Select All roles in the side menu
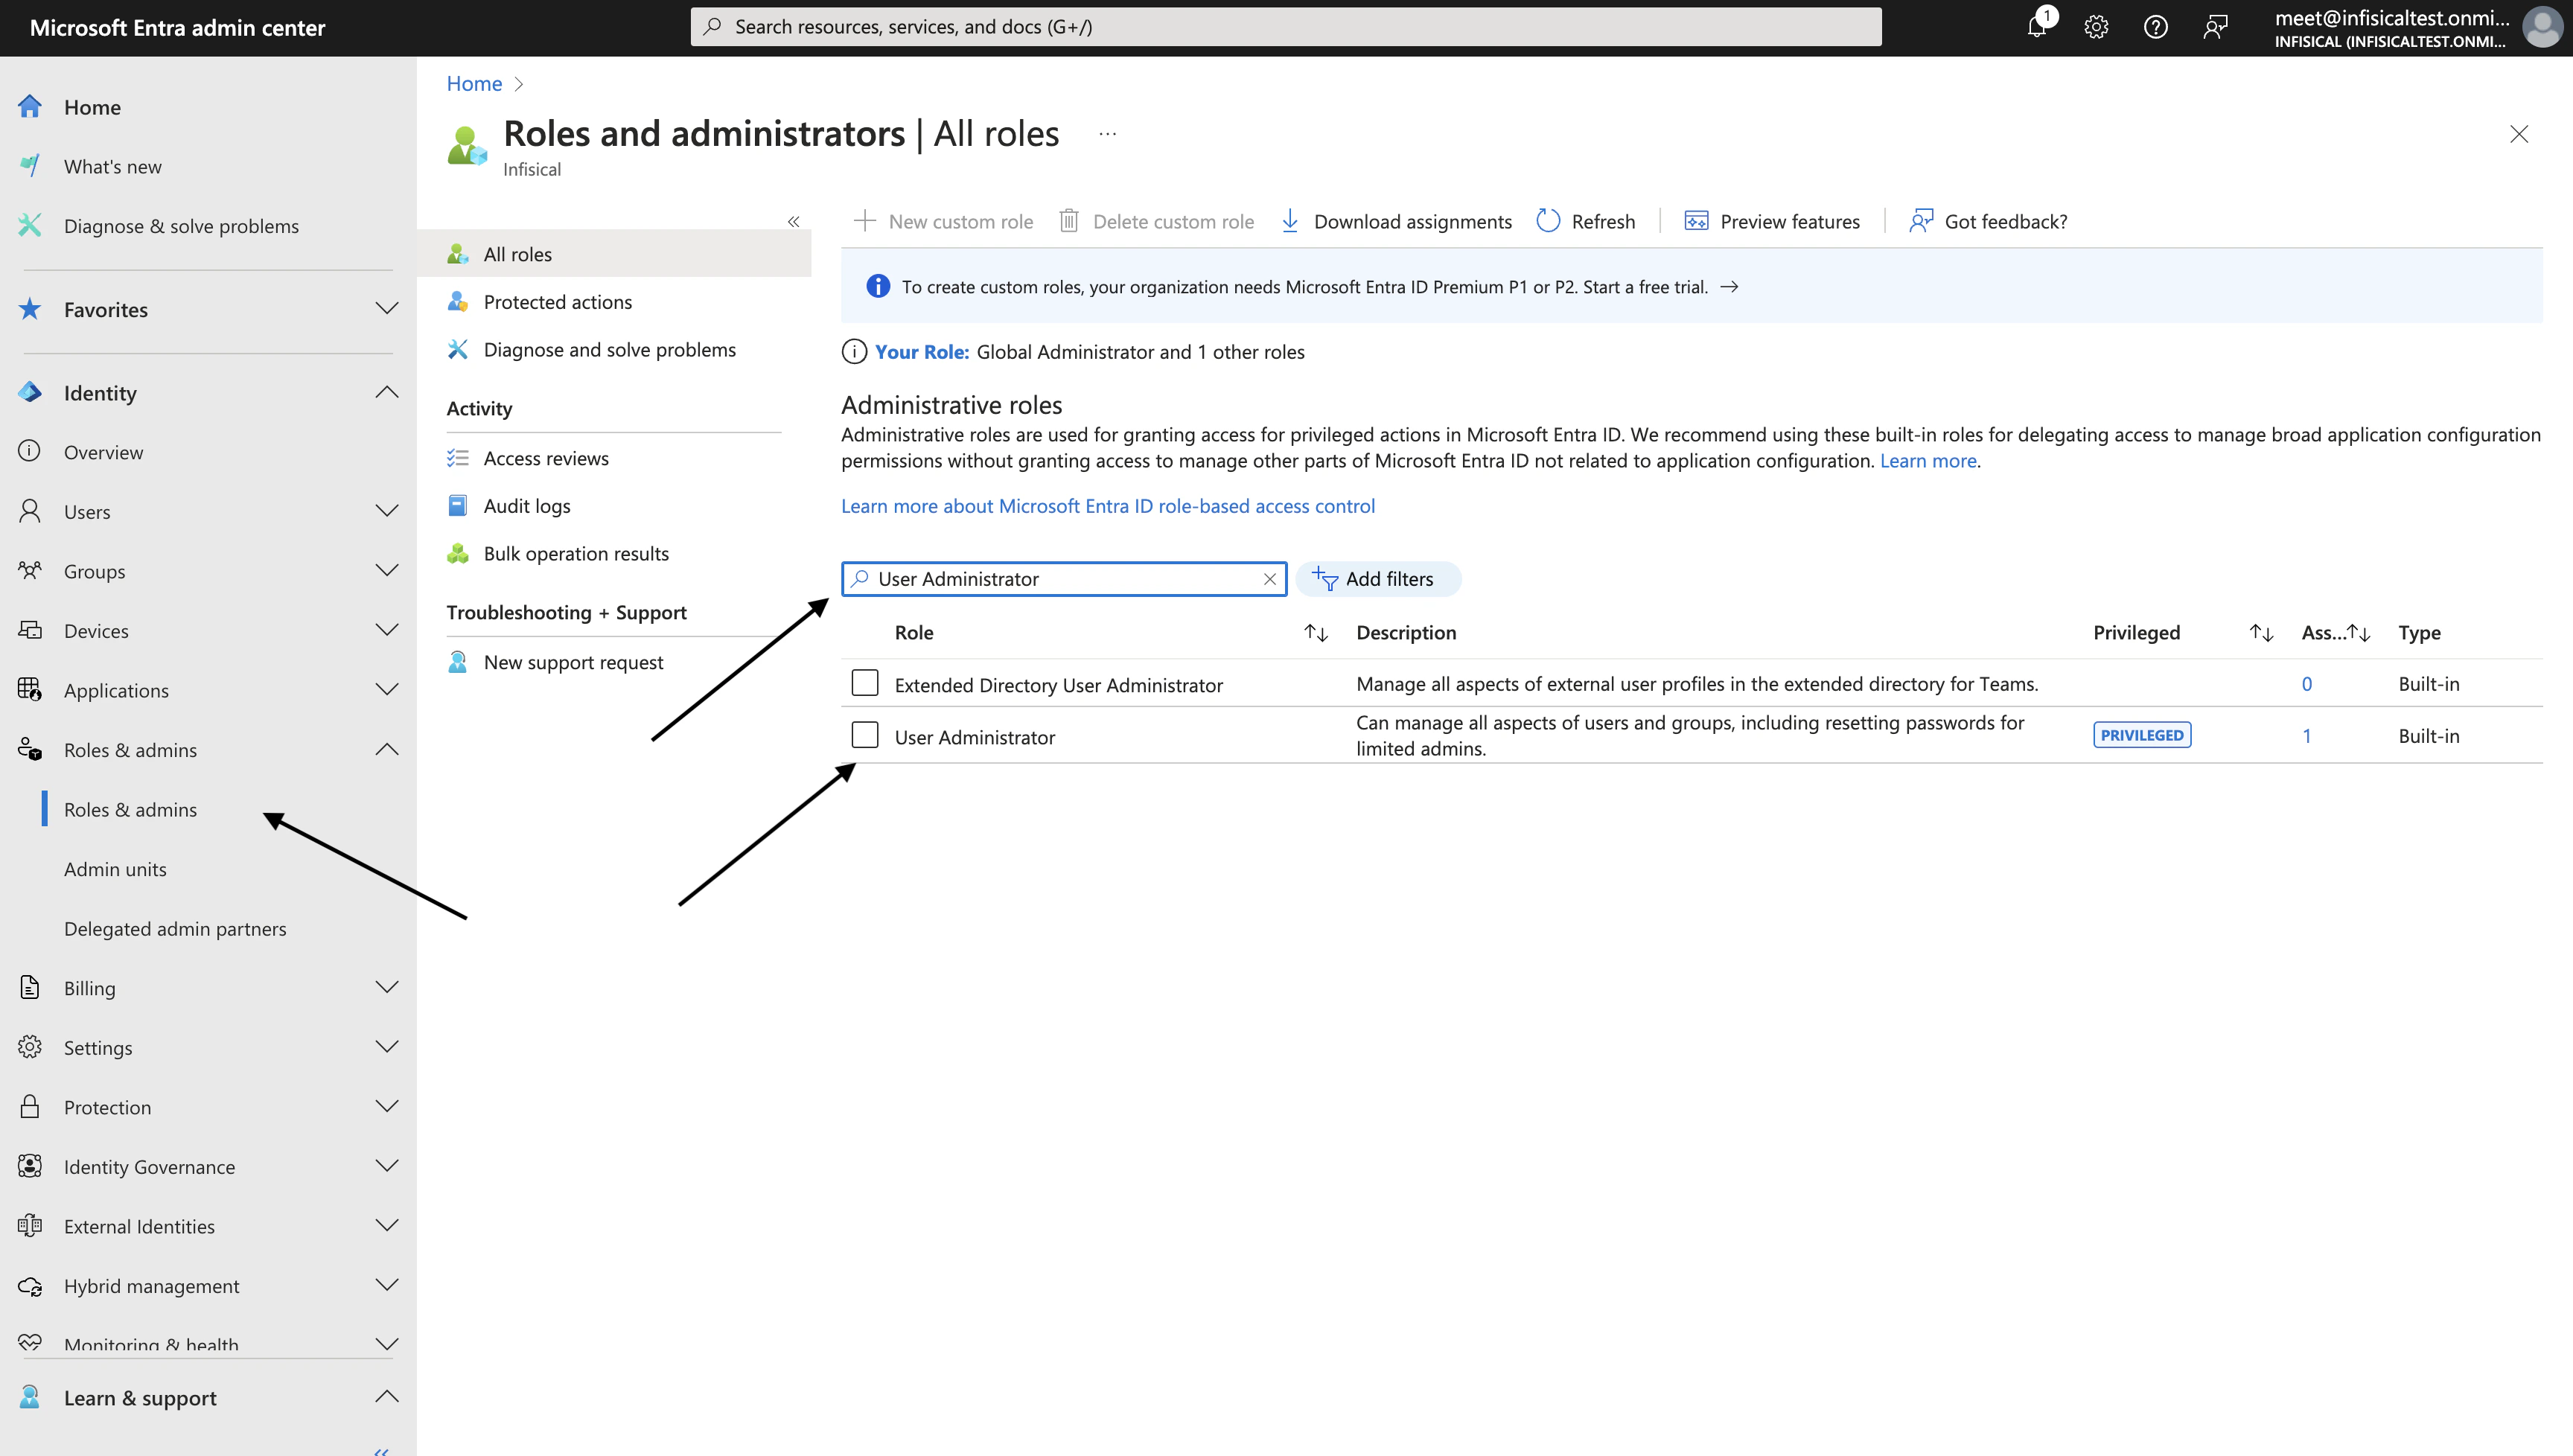This screenshot has width=2573, height=1456. click(x=614, y=254)
